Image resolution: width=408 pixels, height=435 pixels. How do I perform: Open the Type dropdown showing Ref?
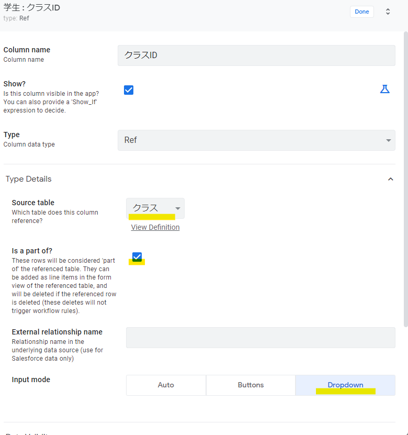click(x=256, y=140)
